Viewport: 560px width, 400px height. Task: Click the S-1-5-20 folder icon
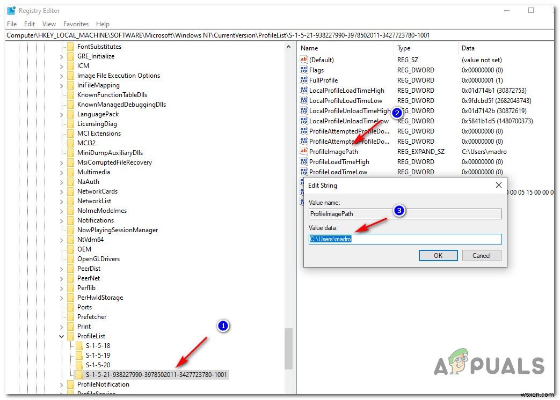tap(79, 365)
